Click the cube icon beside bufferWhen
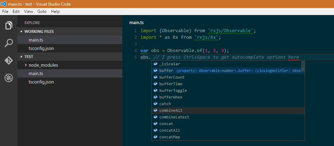Image resolution: width=334 pixels, height=146 pixels. 155,97
